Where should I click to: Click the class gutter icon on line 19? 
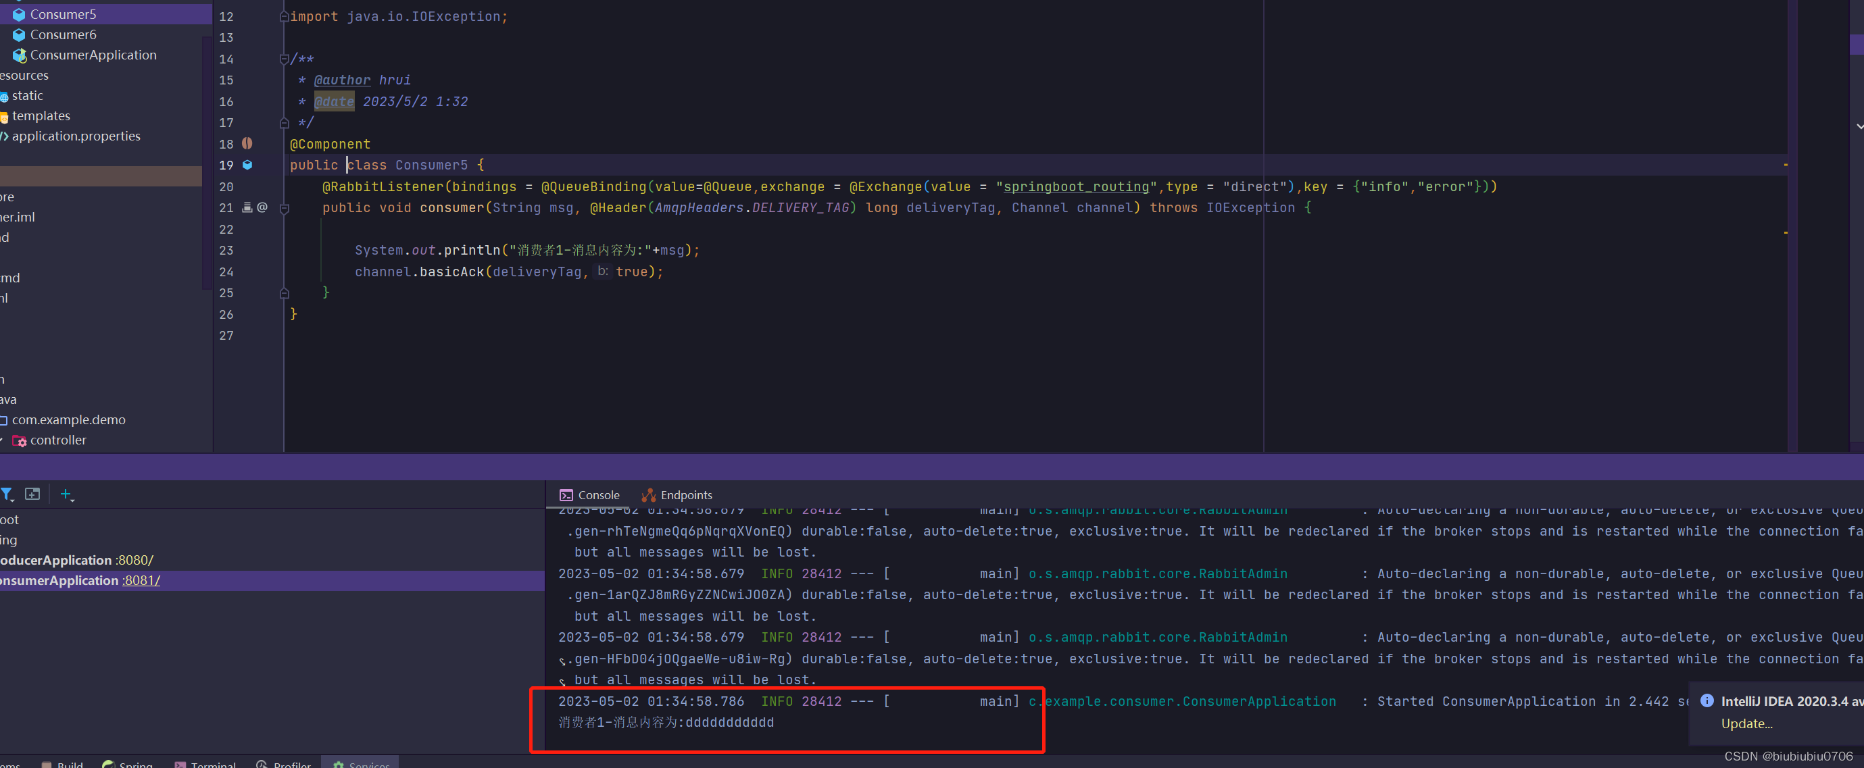tap(247, 165)
